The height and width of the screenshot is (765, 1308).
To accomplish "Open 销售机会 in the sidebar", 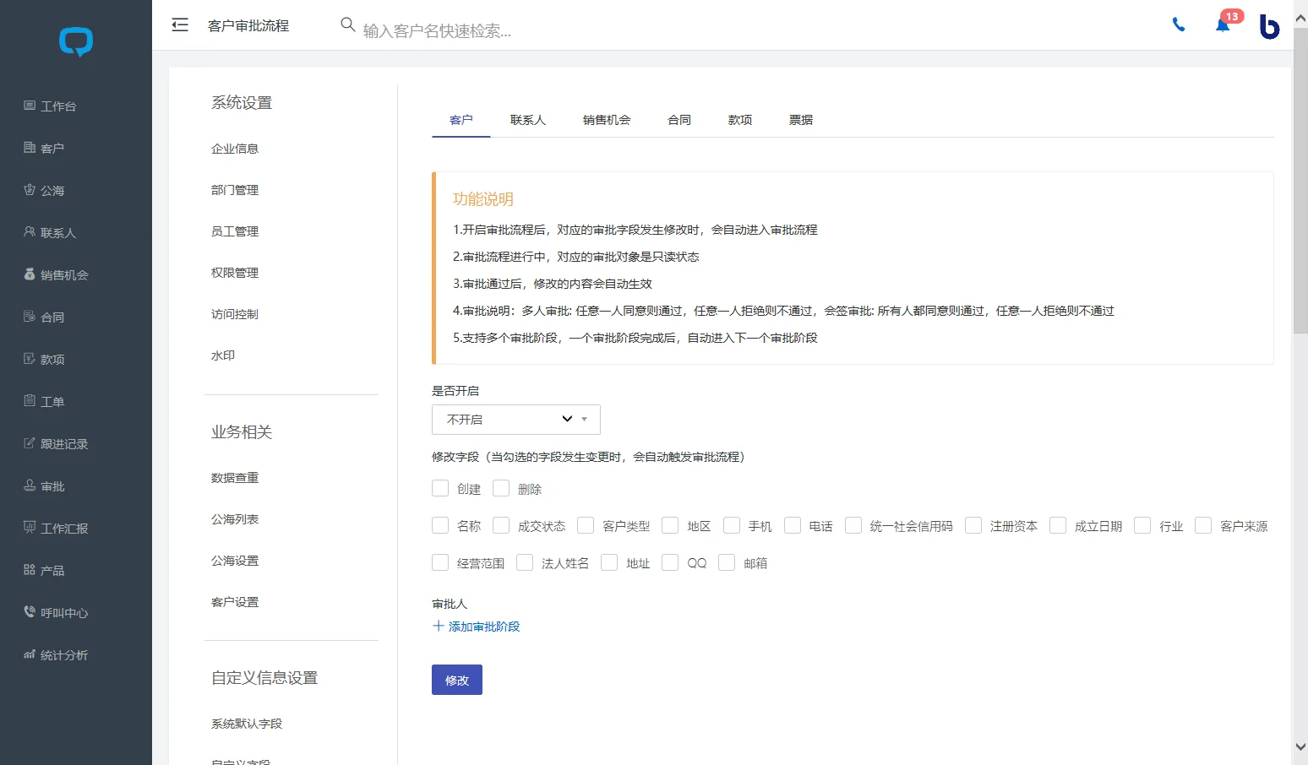I will tap(56, 274).
